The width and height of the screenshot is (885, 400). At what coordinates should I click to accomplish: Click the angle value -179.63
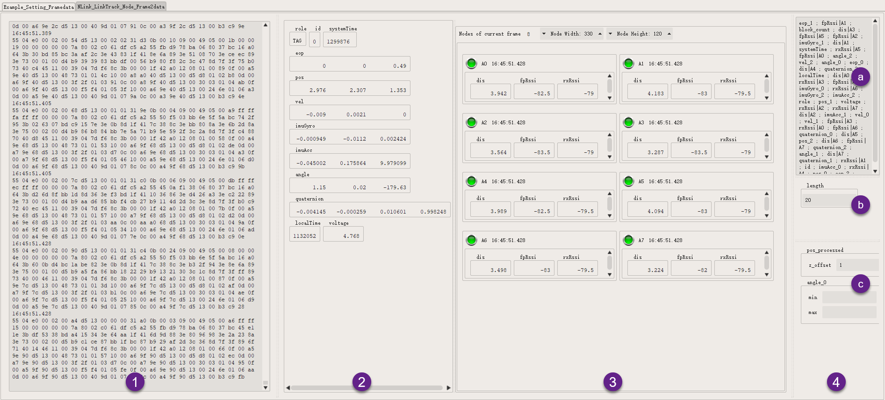point(395,187)
